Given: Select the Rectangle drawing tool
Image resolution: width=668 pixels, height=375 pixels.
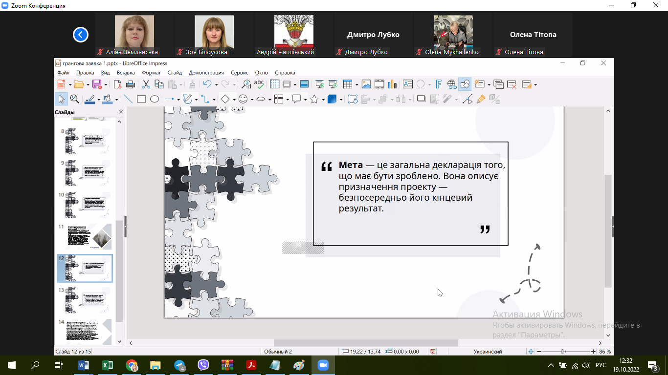Looking at the screenshot, I should click(x=141, y=99).
